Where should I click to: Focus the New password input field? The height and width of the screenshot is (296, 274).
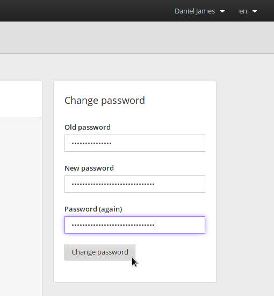[135, 184]
